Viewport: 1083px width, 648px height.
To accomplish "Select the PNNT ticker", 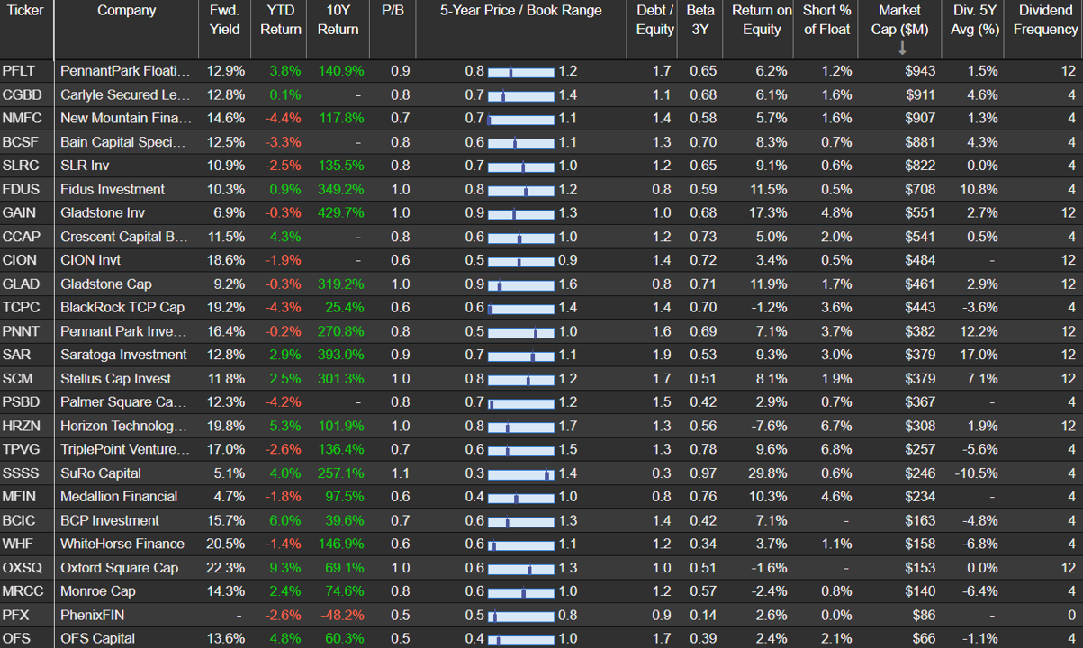I will click(21, 331).
